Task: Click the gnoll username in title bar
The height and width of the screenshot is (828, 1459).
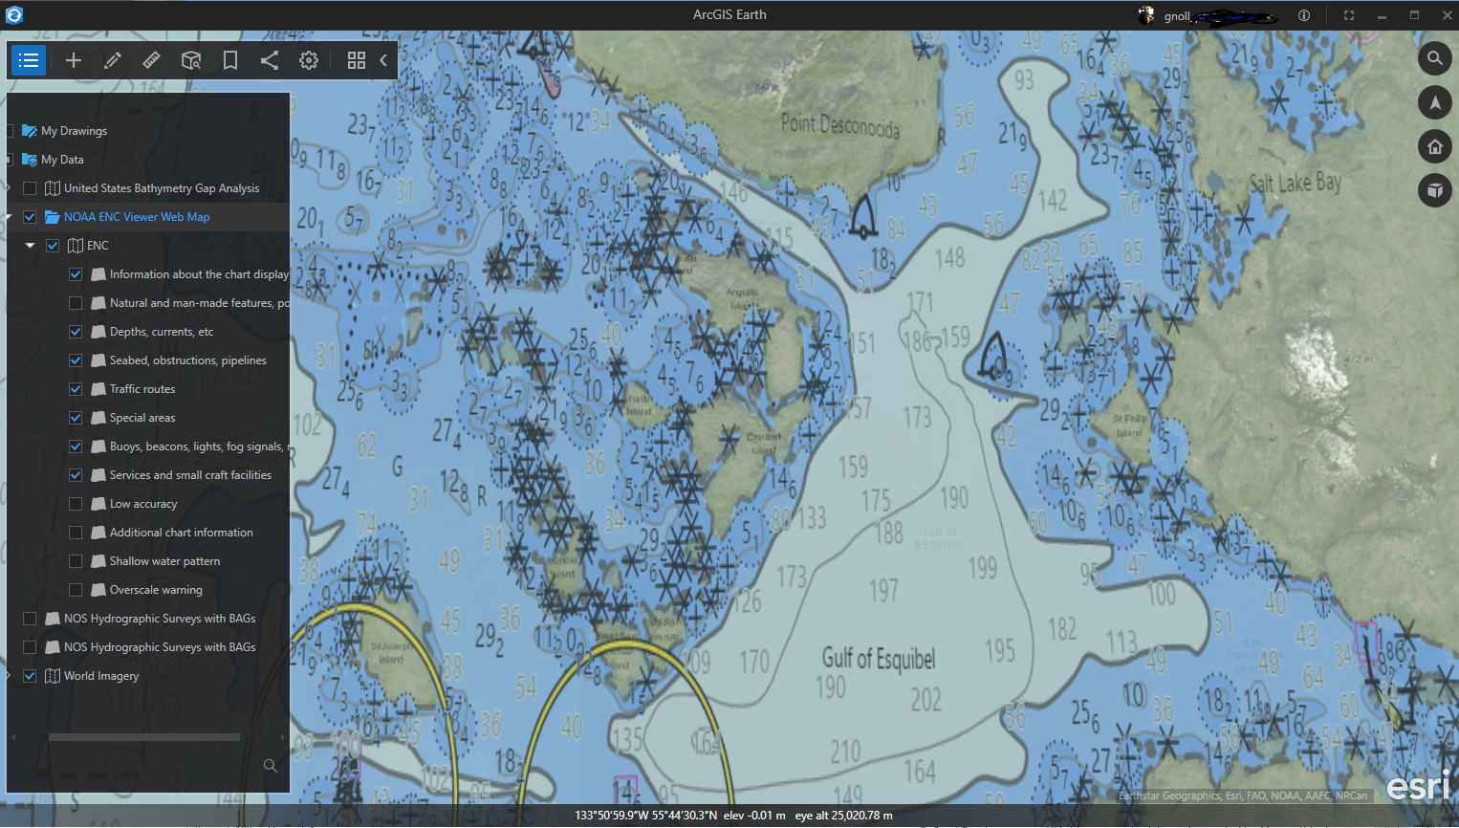Action: [x=1177, y=16]
